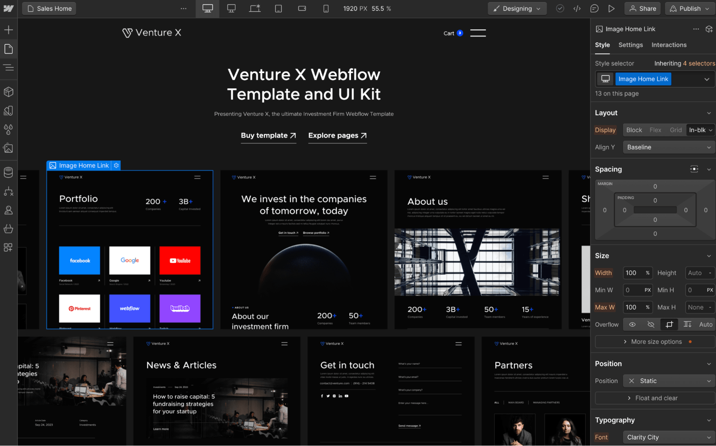Screen dimensions: 716x446
Task: Set Overflow to Auto
Action: [x=706, y=325]
